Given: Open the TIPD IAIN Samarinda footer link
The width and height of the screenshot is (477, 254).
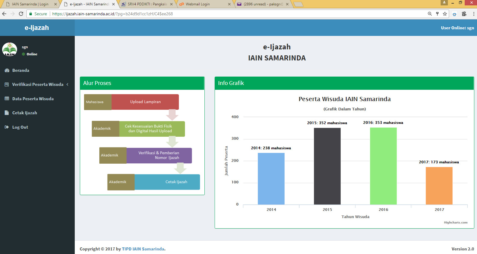Looking at the screenshot, I should 143,249.
